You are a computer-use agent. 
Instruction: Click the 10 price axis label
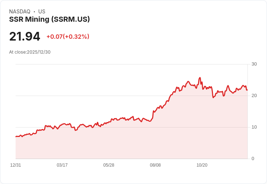click(254, 127)
